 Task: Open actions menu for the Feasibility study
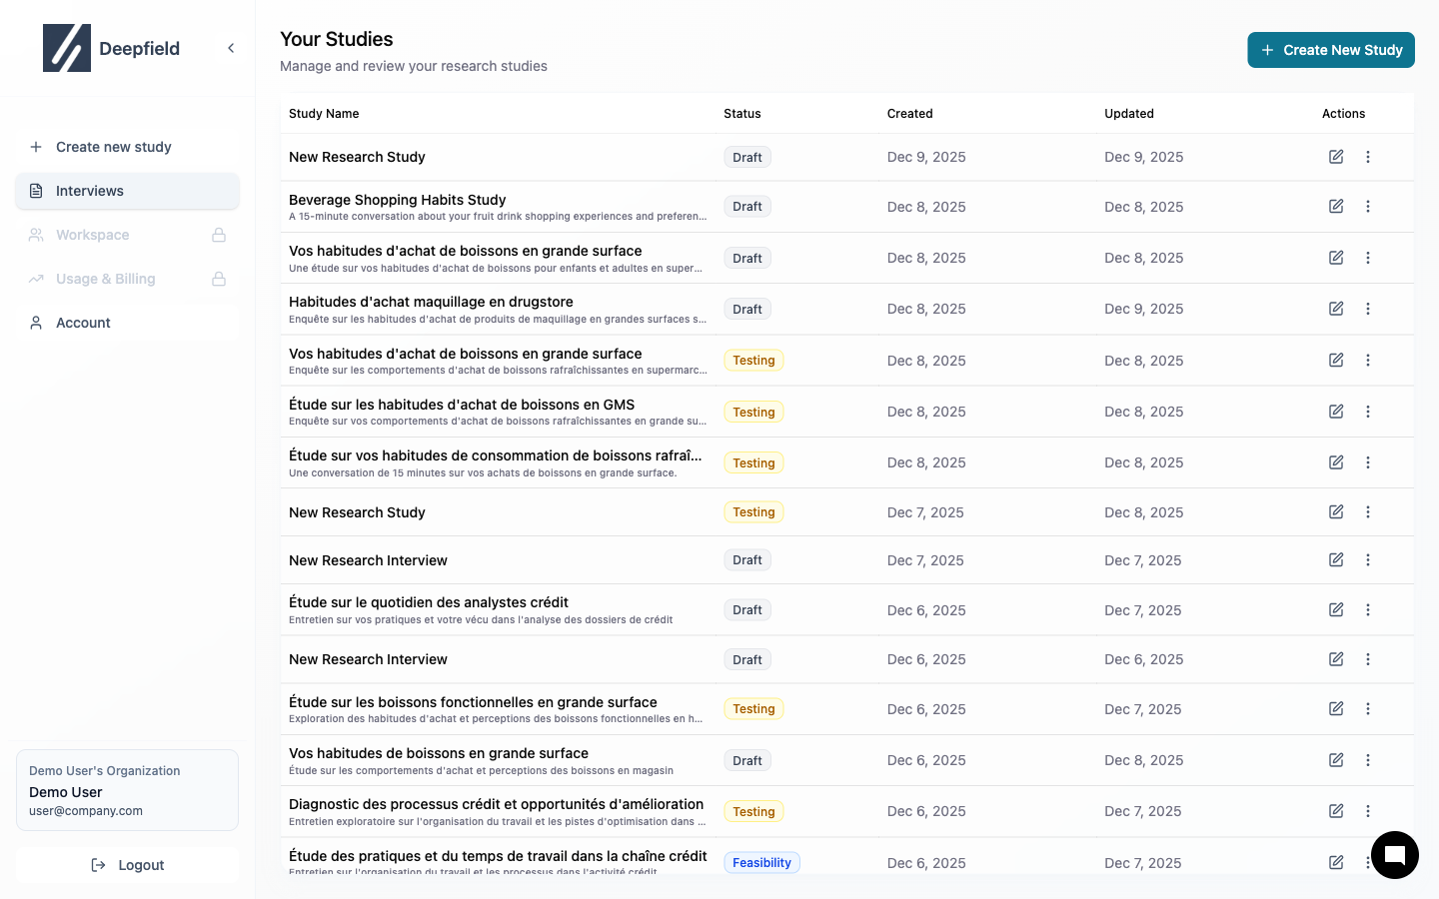click(1368, 860)
